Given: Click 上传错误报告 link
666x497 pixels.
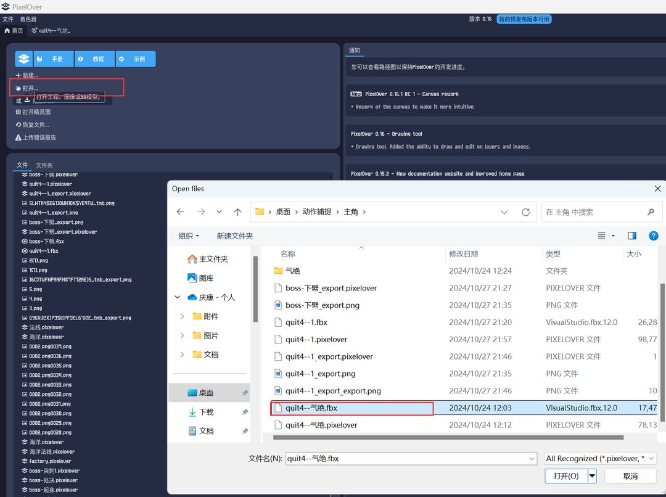Looking at the screenshot, I should pyautogui.click(x=36, y=138).
